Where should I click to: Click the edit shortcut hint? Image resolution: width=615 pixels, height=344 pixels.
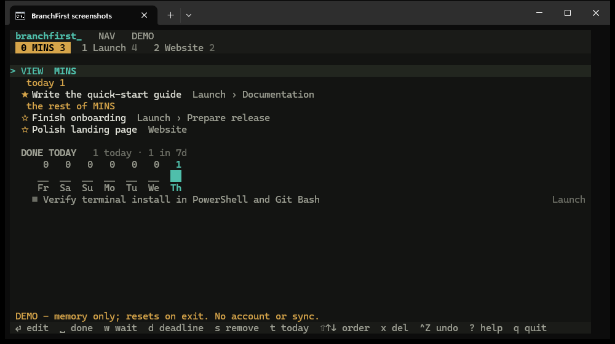[x=32, y=328]
